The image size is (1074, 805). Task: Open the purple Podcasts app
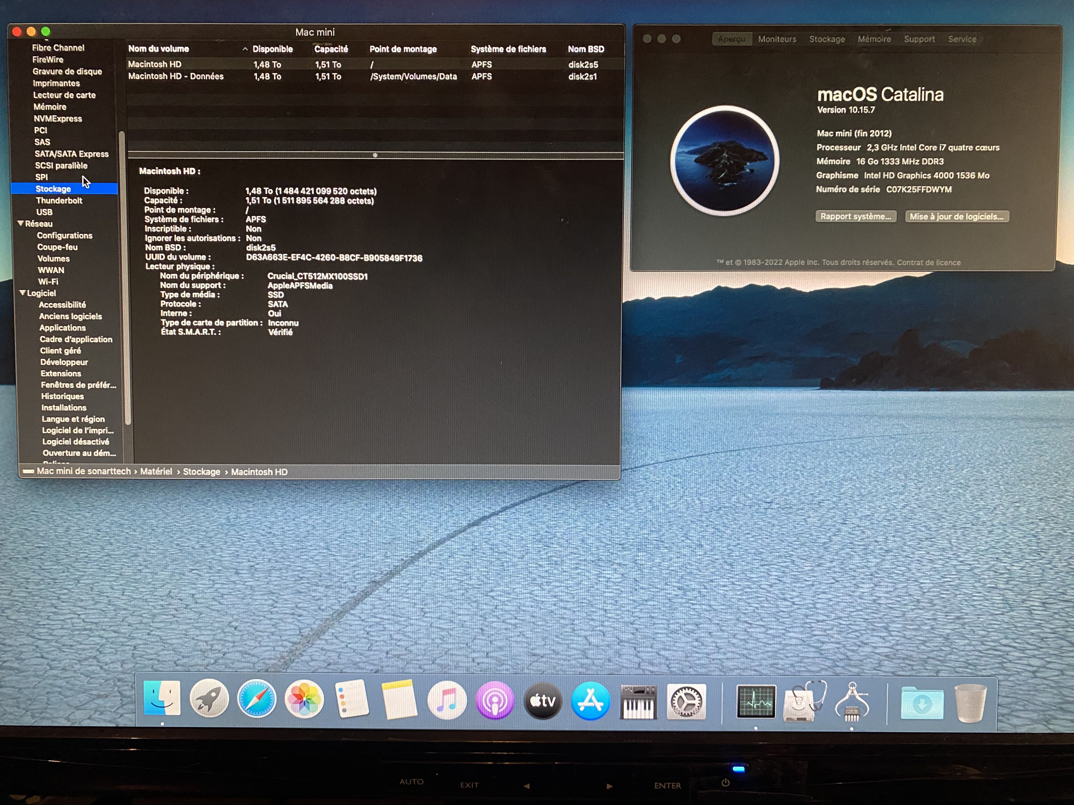(495, 701)
